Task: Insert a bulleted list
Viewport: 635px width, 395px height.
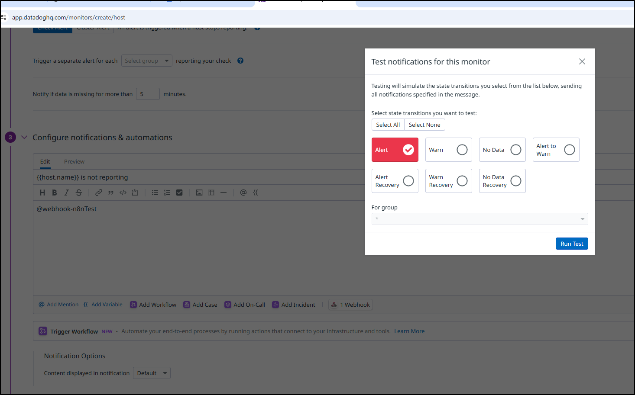Action: 155,193
